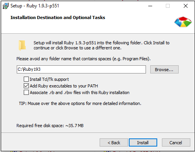Screen dimensions: 195x152
Task: Enable Install Tcl/Tk support checkbox
Action: [x=26, y=79]
